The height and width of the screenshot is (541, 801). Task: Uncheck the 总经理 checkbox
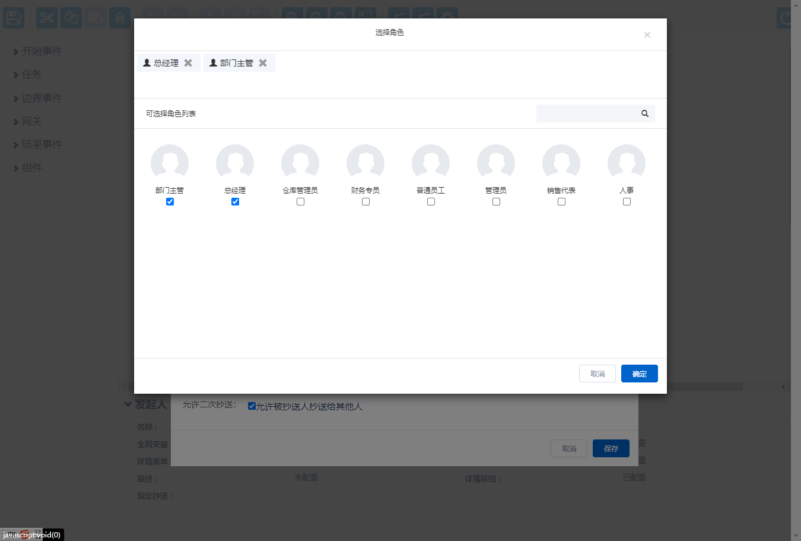(235, 202)
